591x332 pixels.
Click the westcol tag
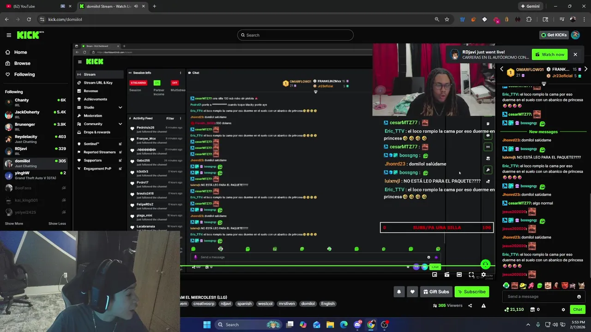coord(265,303)
